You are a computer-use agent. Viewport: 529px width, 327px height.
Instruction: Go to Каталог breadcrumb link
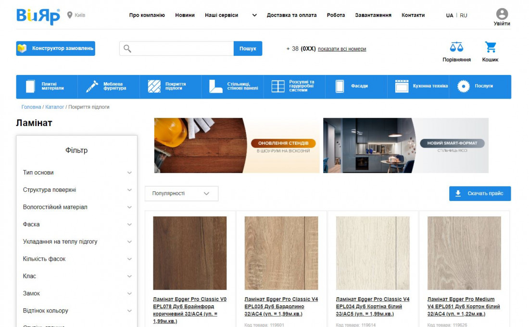tap(55, 107)
